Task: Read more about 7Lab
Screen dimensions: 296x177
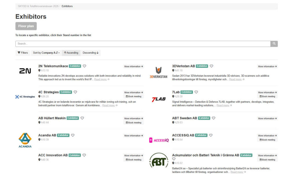Action: pos(224,106)
